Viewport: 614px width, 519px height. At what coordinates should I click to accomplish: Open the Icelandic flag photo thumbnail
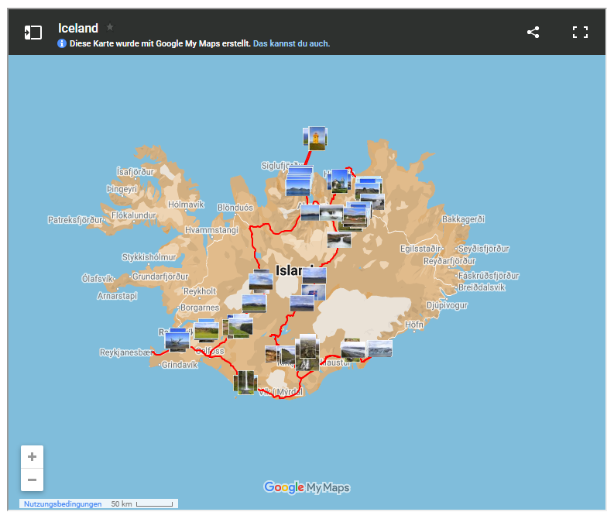pyautogui.click(x=314, y=292)
